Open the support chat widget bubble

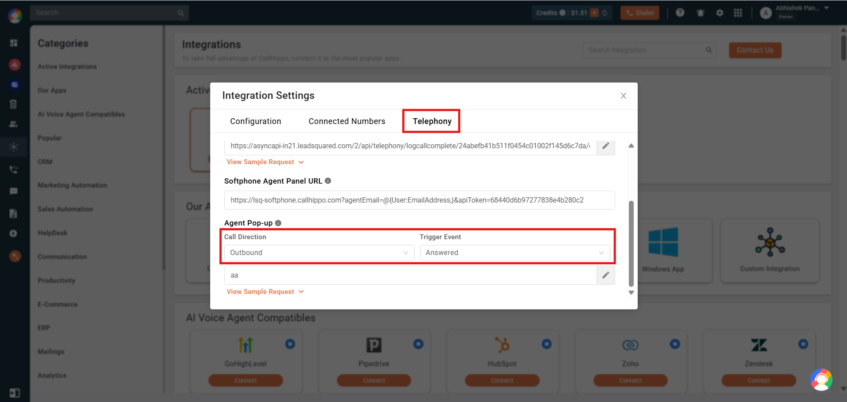tap(821, 379)
